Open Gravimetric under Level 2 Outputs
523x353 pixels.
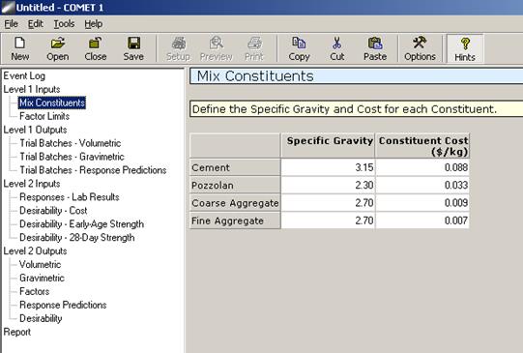pyautogui.click(x=42, y=278)
